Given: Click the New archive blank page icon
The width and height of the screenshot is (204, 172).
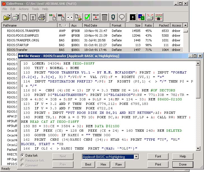Looking at the screenshot, I should [25, 17].
